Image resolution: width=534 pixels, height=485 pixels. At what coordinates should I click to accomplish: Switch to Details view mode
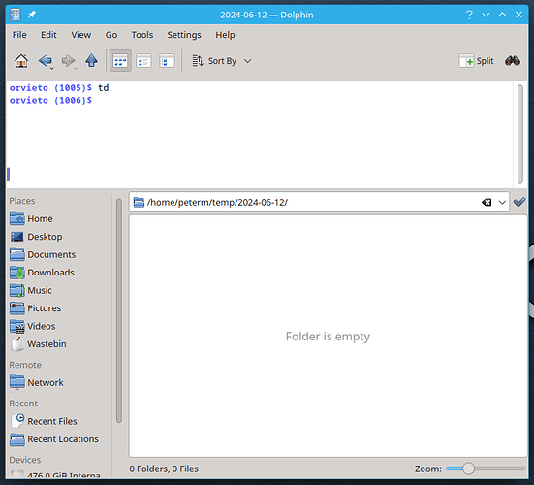click(x=167, y=61)
